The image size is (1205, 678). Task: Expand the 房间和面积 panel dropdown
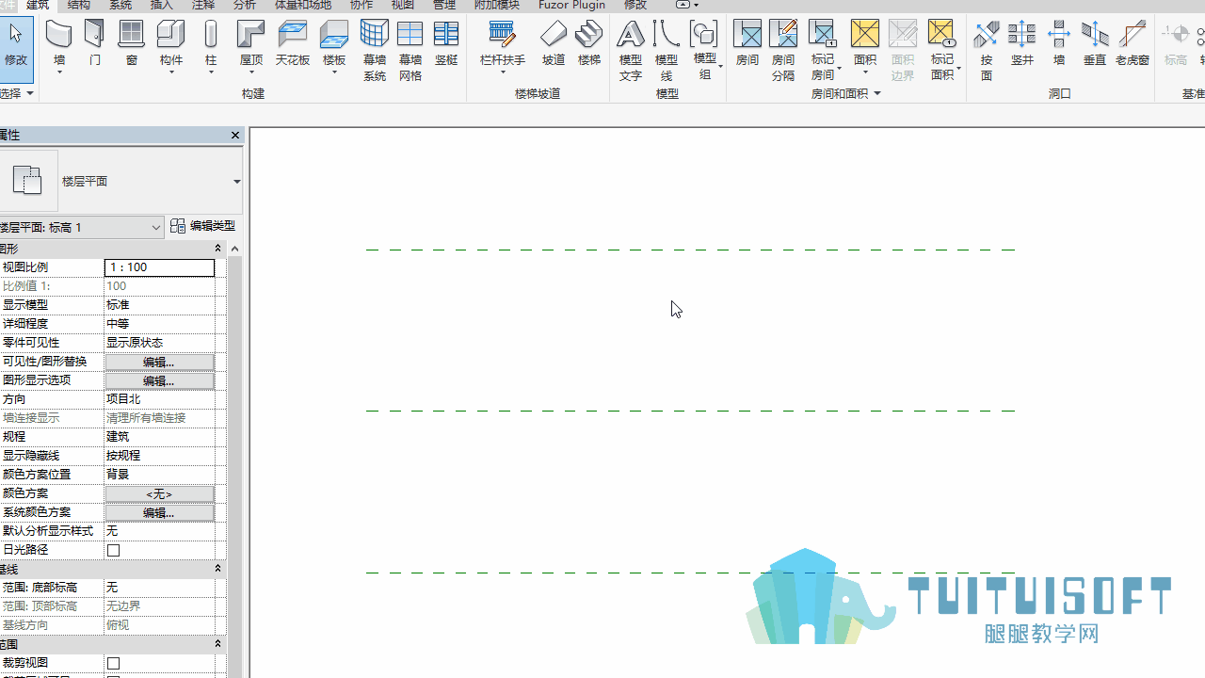tap(877, 93)
